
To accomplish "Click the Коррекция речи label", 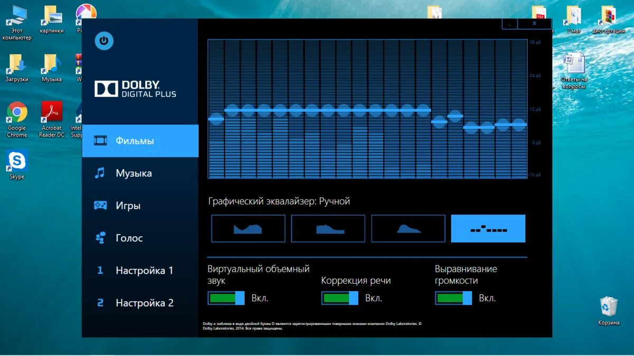I will (x=356, y=280).
